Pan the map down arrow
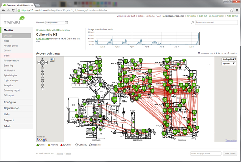 tap(42, 66)
